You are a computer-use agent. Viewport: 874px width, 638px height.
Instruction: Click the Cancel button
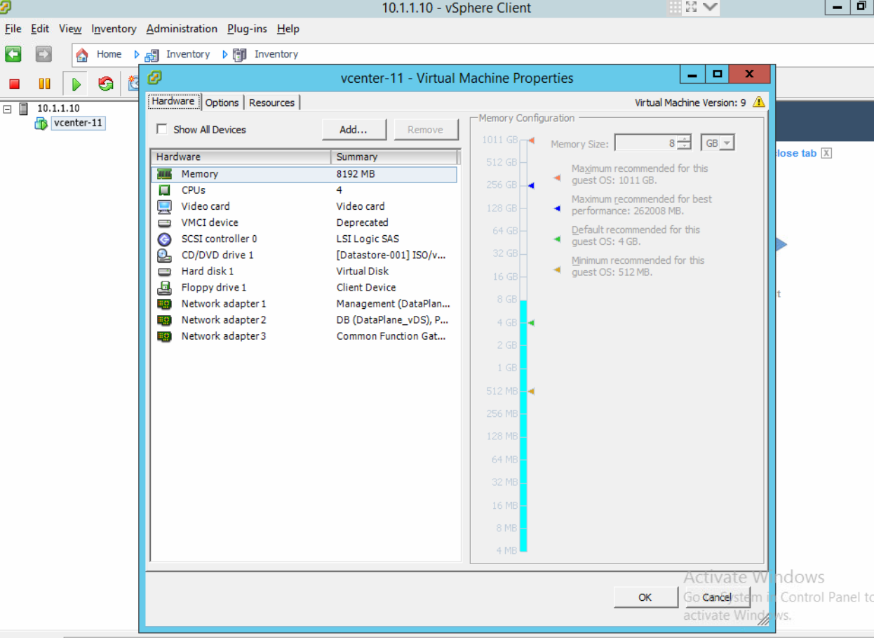717,597
